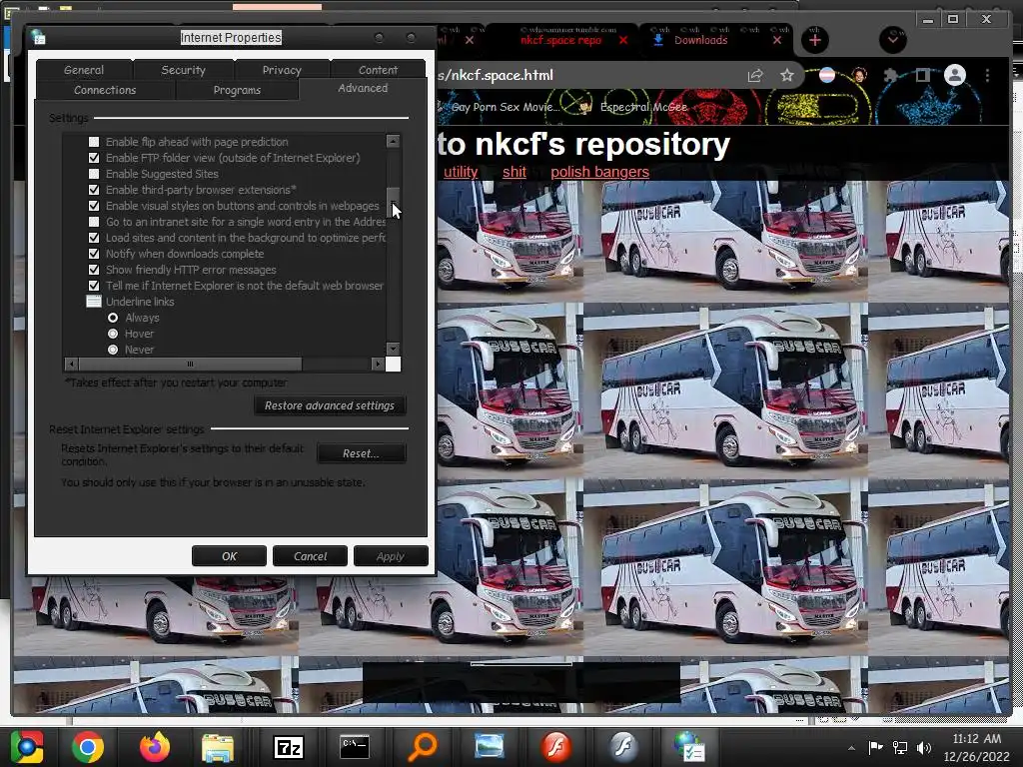The width and height of the screenshot is (1023, 767).
Task: Open the orange magnifier search app in taskbar
Action: (x=423, y=747)
